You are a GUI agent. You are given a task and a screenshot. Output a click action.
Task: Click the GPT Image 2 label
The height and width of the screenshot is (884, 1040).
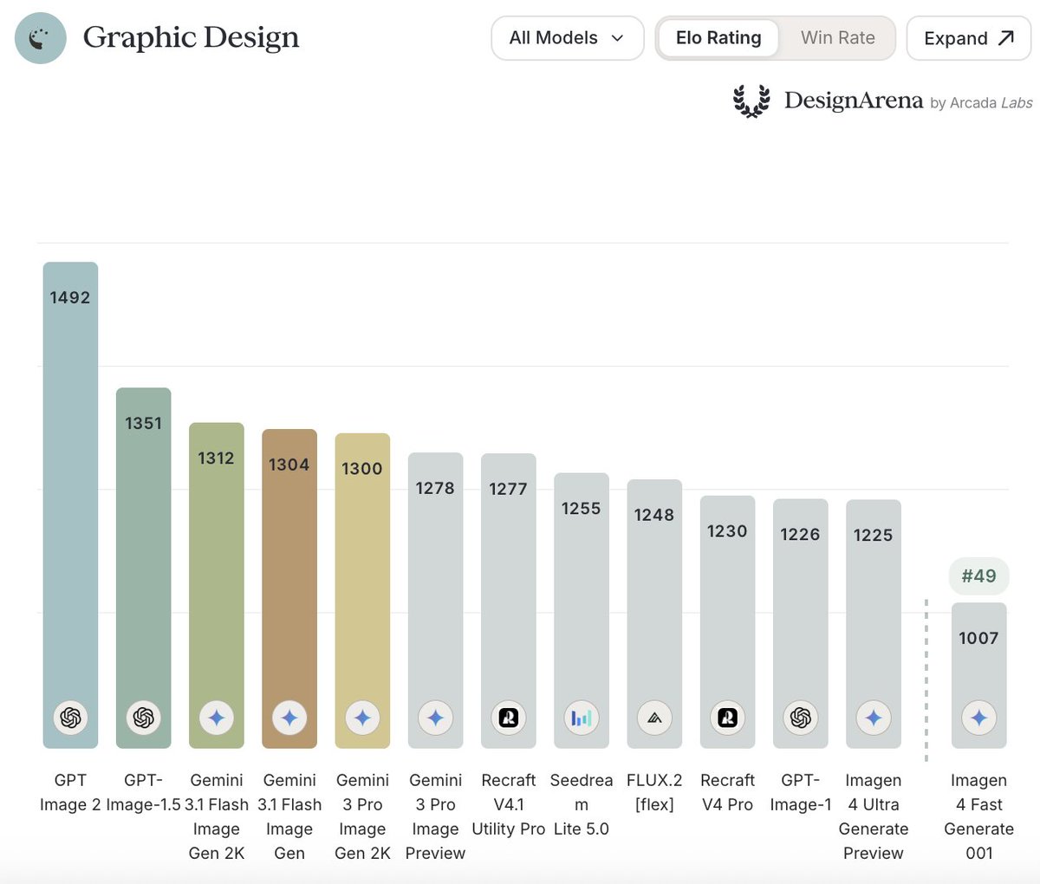70,792
